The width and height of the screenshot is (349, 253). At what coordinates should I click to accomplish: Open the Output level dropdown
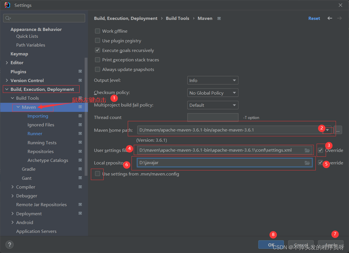pyautogui.click(x=213, y=80)
